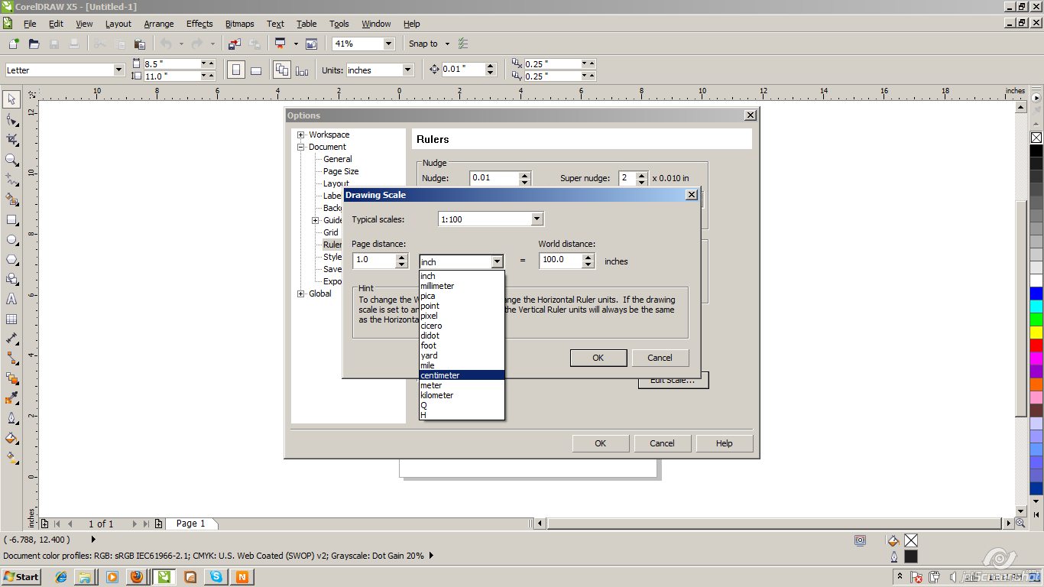
Task: Expand the Global tree node
Action: click(300, 293)
